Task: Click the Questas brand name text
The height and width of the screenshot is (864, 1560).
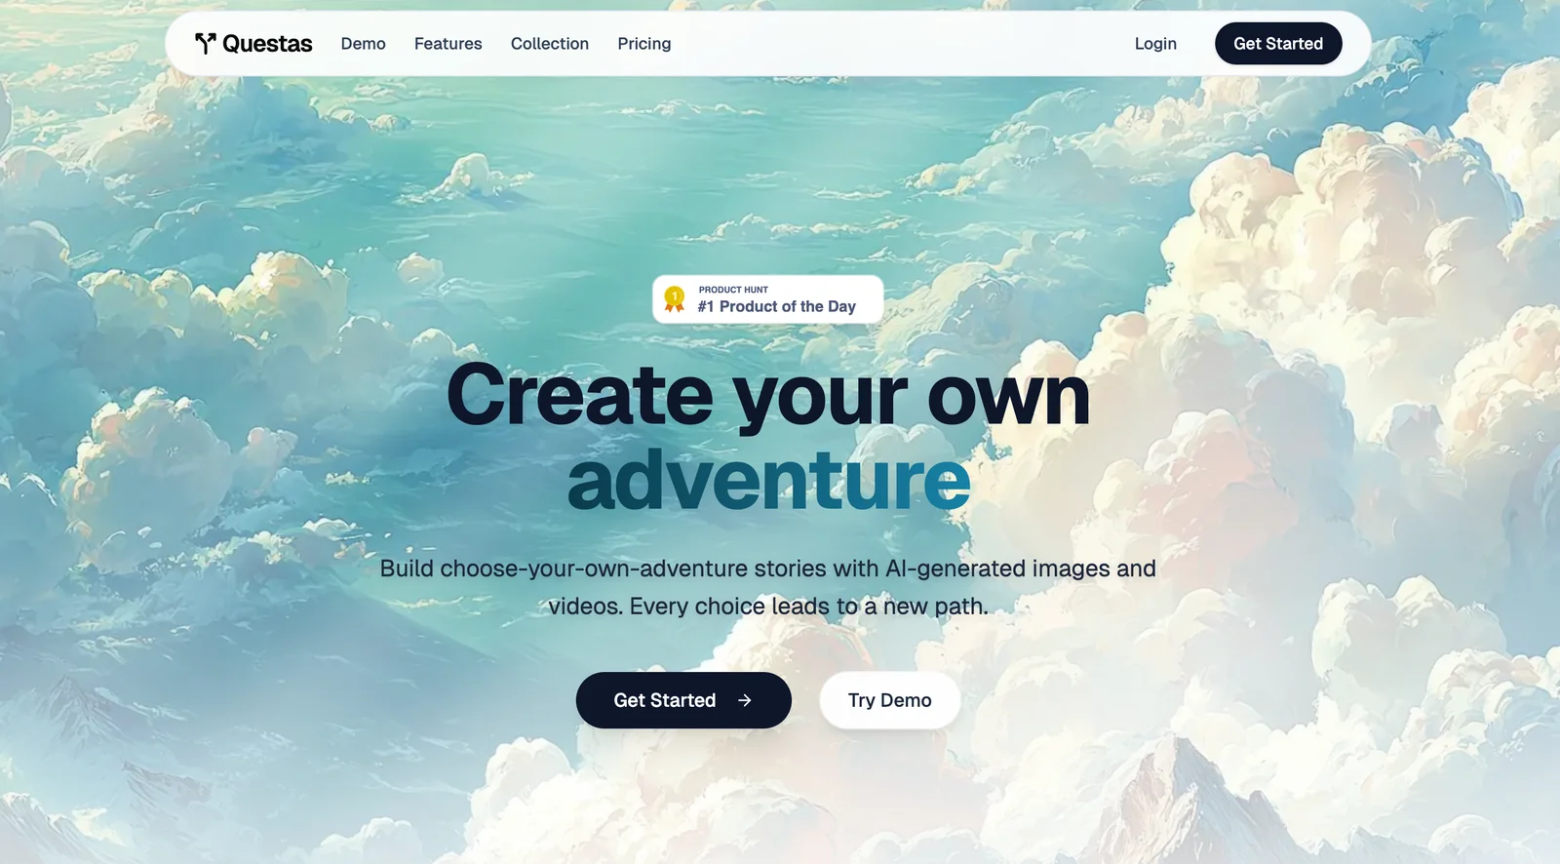Action: pos(267,44)
